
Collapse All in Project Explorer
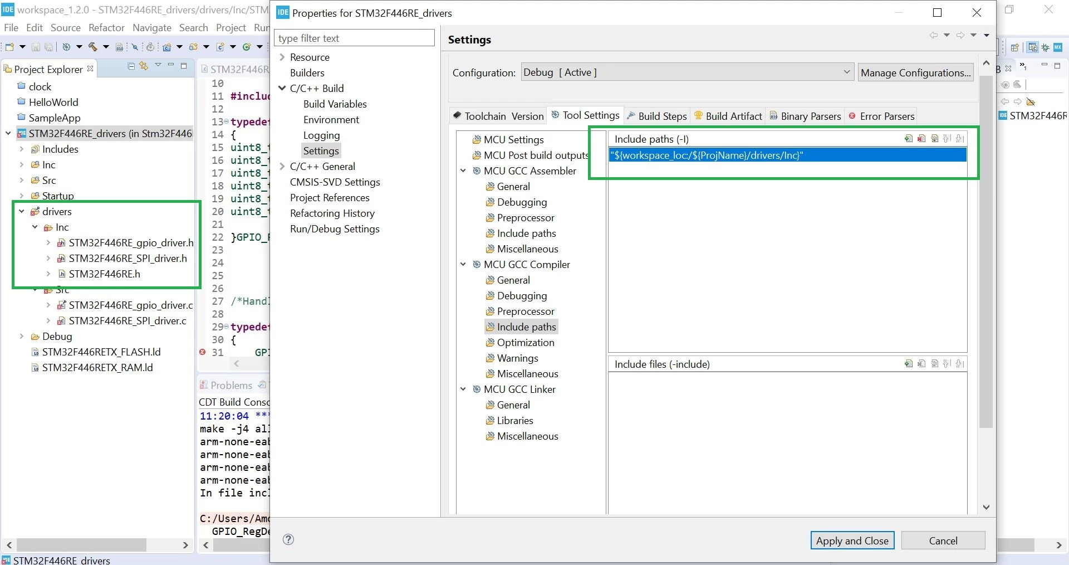point(131,66)
